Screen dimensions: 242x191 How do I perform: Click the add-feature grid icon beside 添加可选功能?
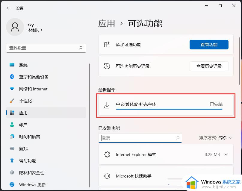tap(107, 45)
